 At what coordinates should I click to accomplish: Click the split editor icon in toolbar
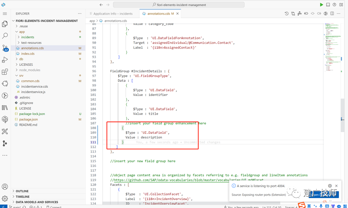click(332, 14)
